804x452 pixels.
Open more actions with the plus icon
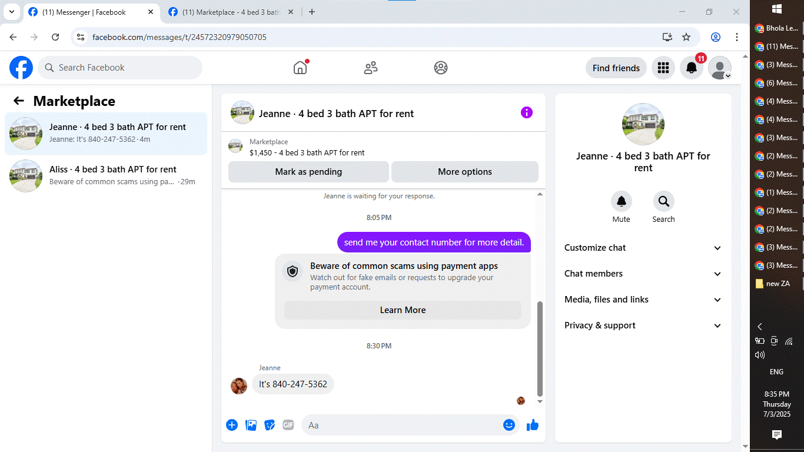[232, 425]
